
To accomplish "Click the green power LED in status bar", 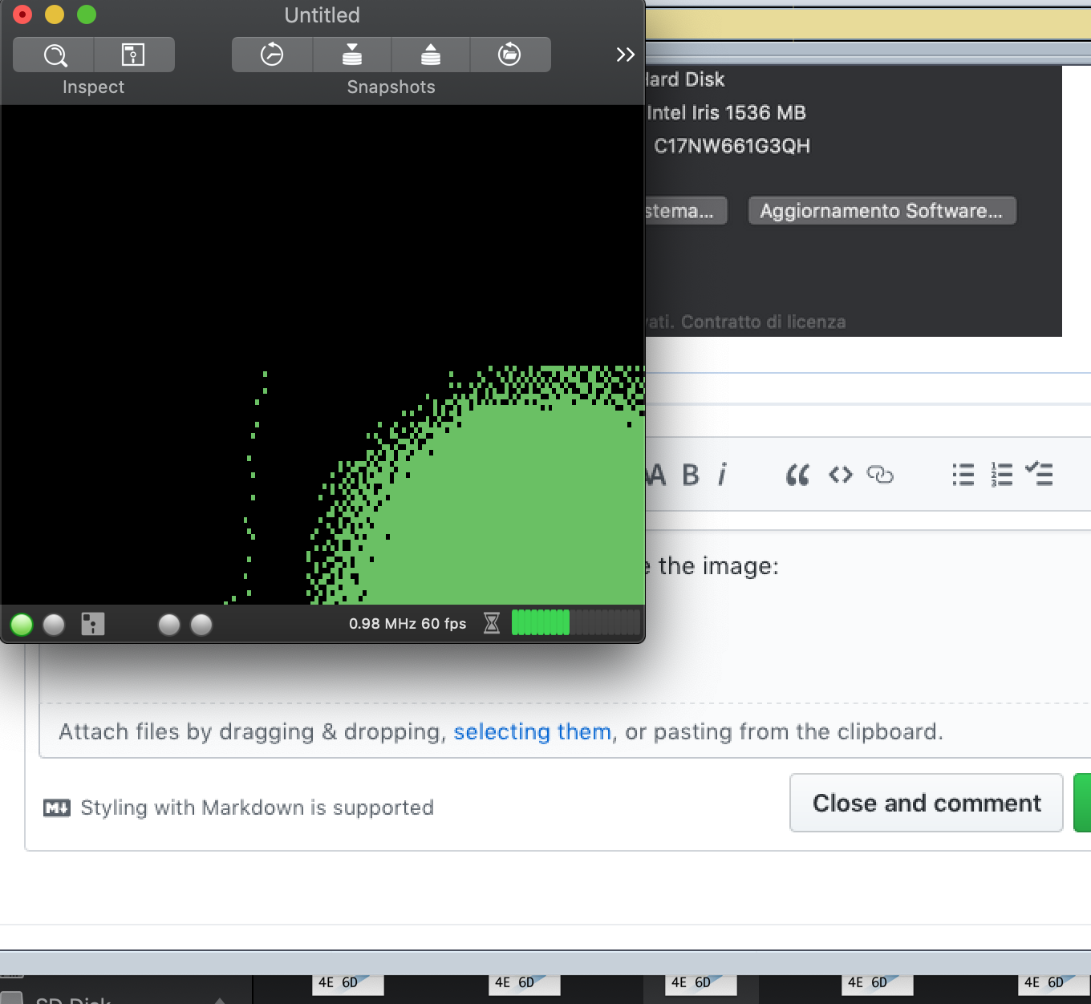I will coord(22,624).
